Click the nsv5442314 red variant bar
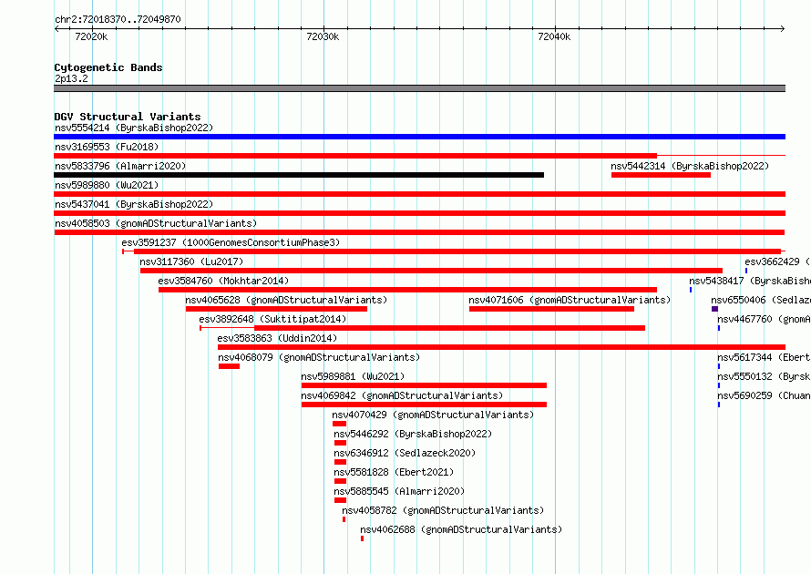The height and width of the screenshot is (574, 811). (661, 175)
